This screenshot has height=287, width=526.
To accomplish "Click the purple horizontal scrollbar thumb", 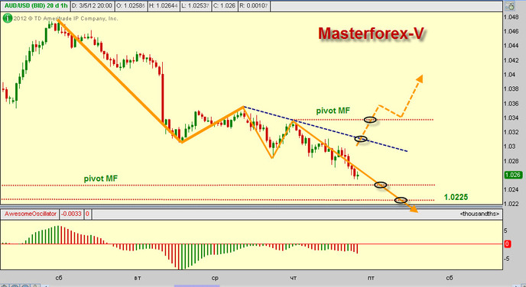I will point(197,285).
